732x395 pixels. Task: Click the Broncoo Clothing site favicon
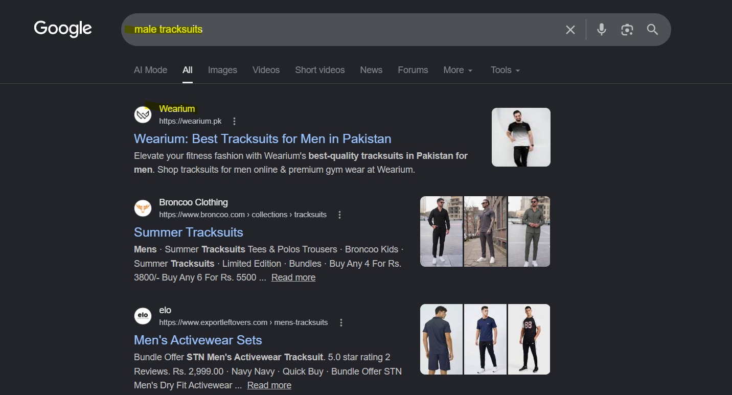click(x=143, y=208)
